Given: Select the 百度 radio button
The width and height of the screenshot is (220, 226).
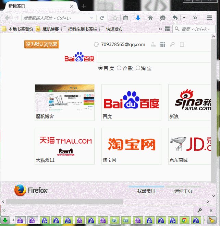Looking at the screenshot, I should point(100,68).
